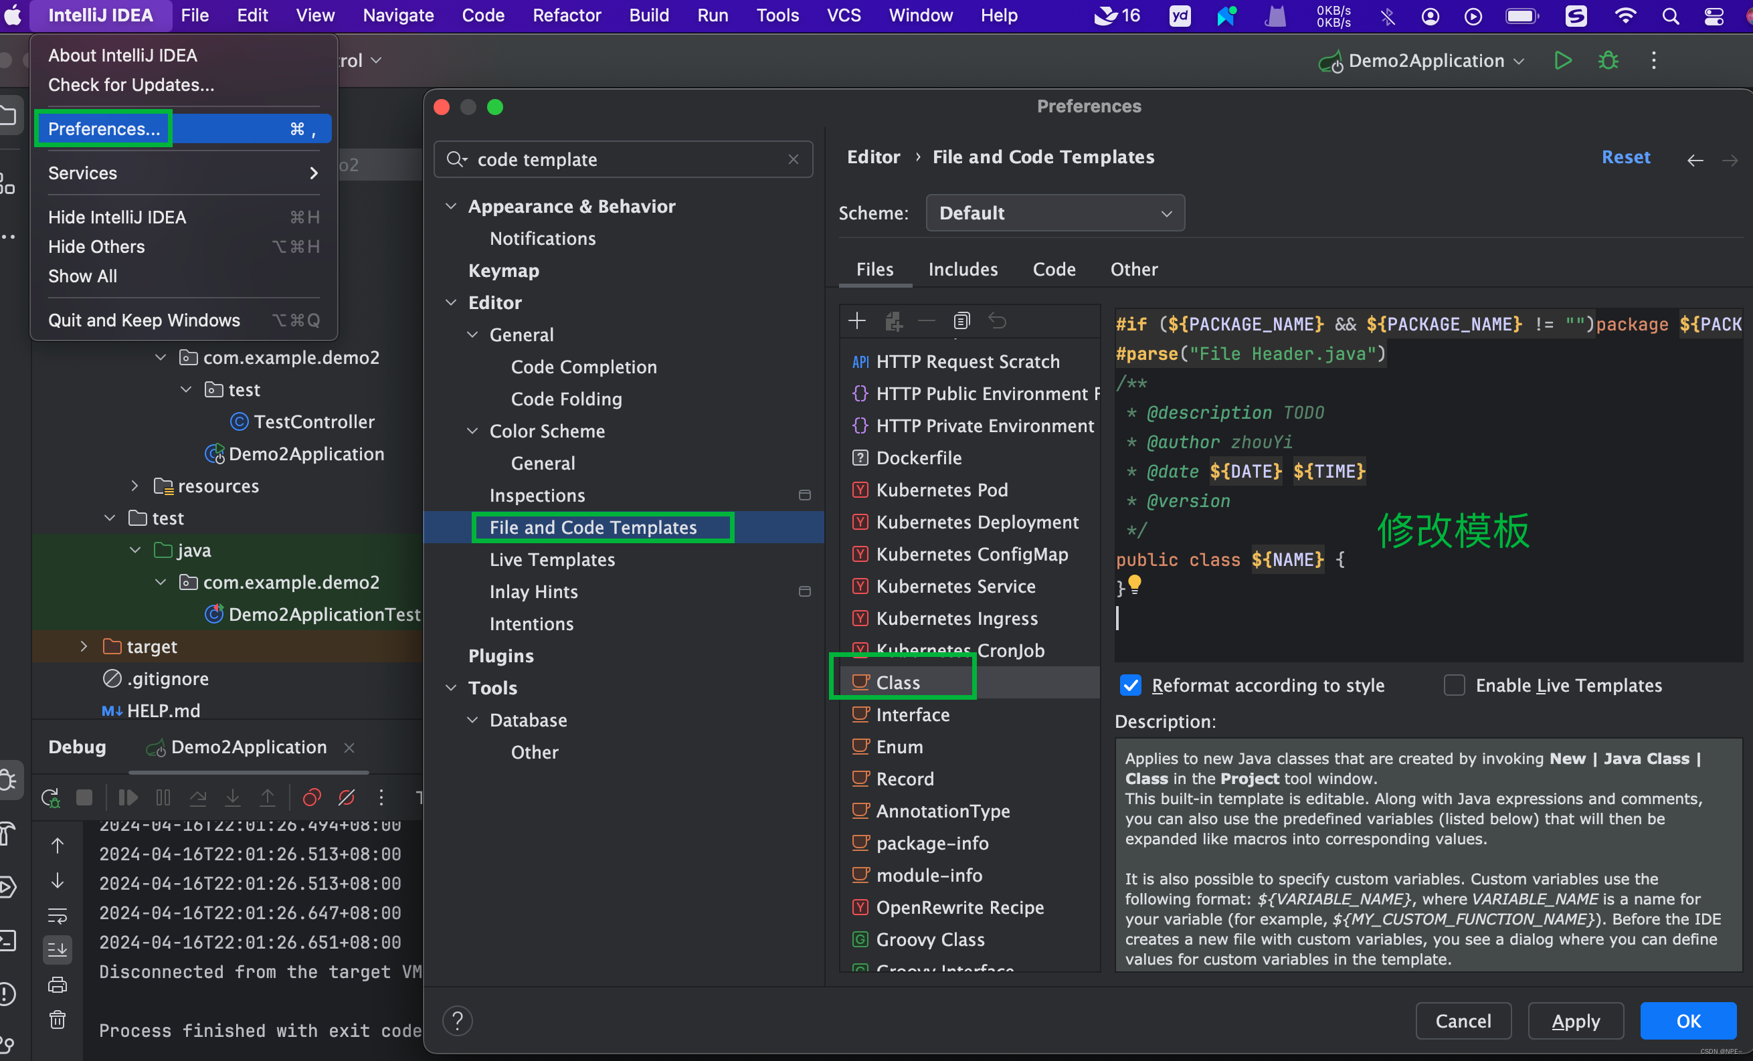Click the console up arrow icon
The width and height of the screenshot is (1753, 1061).
58,845
